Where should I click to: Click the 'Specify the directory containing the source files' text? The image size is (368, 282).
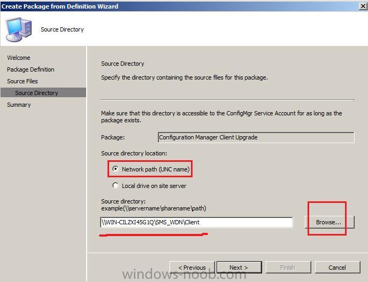tap(185, 77)
